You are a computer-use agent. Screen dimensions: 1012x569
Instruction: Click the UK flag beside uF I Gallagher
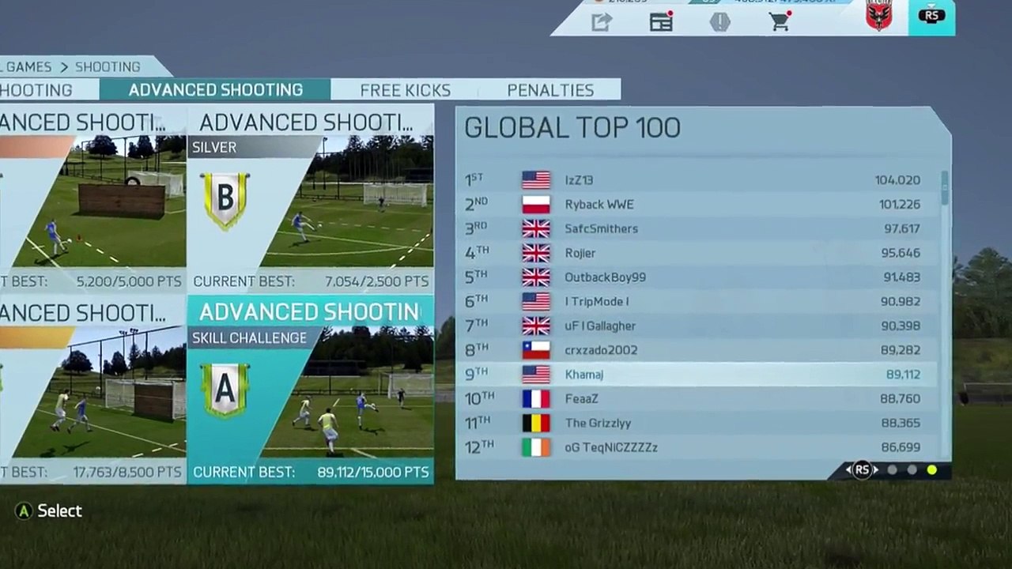[536, 326]
